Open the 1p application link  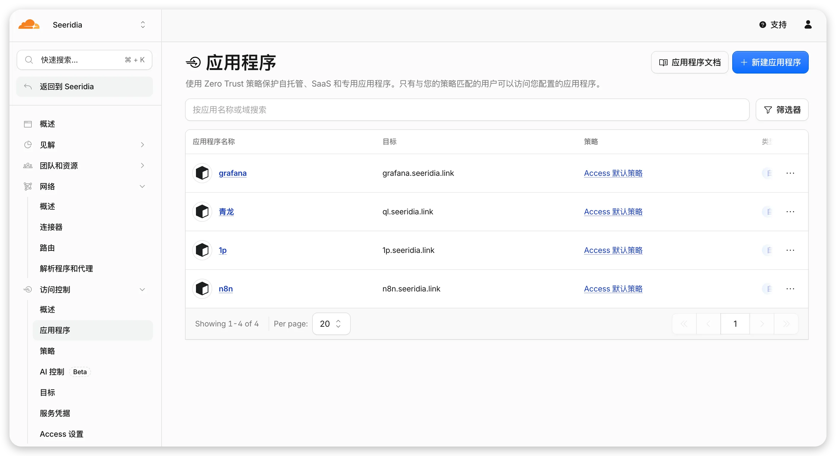tap(223, 250)
